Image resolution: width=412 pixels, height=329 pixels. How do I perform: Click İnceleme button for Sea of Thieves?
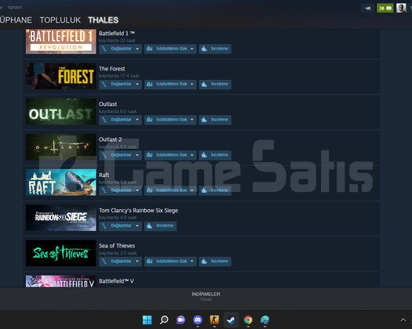tap(215, 262)
